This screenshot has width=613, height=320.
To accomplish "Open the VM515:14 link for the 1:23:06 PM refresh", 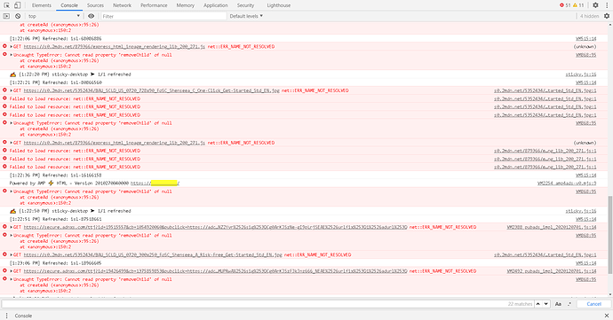I will 586,263.
